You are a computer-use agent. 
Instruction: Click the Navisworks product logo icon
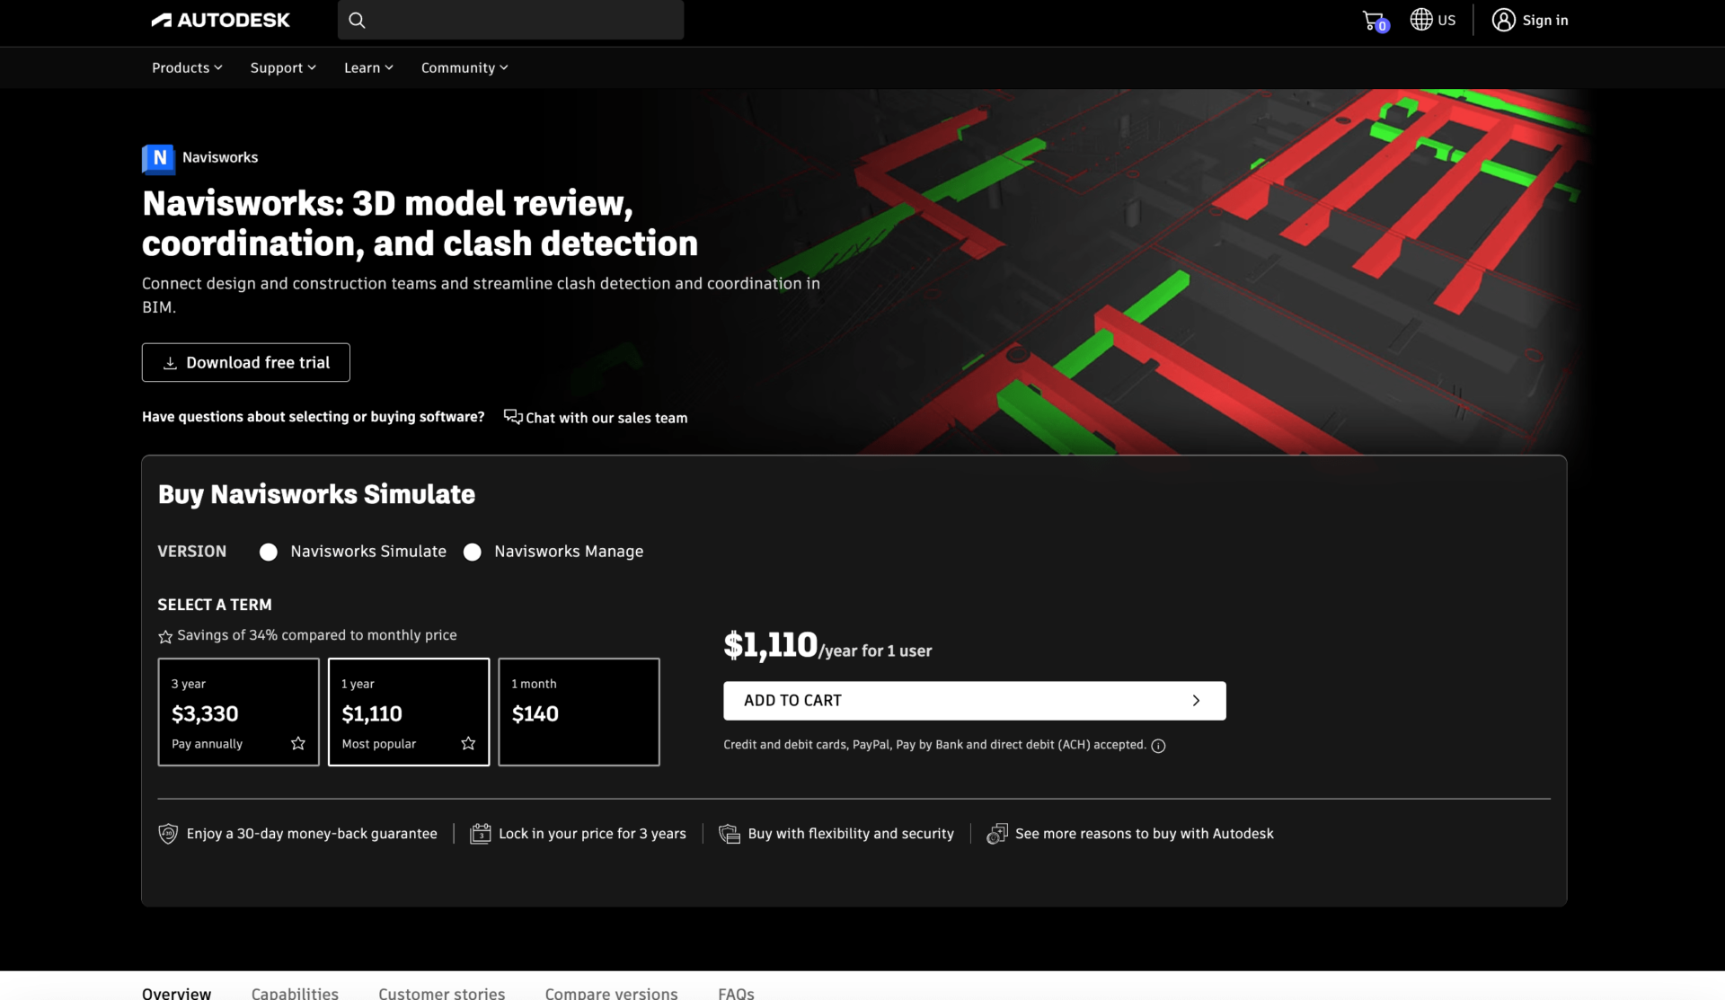pyautogui.click(x=157, y=159)
